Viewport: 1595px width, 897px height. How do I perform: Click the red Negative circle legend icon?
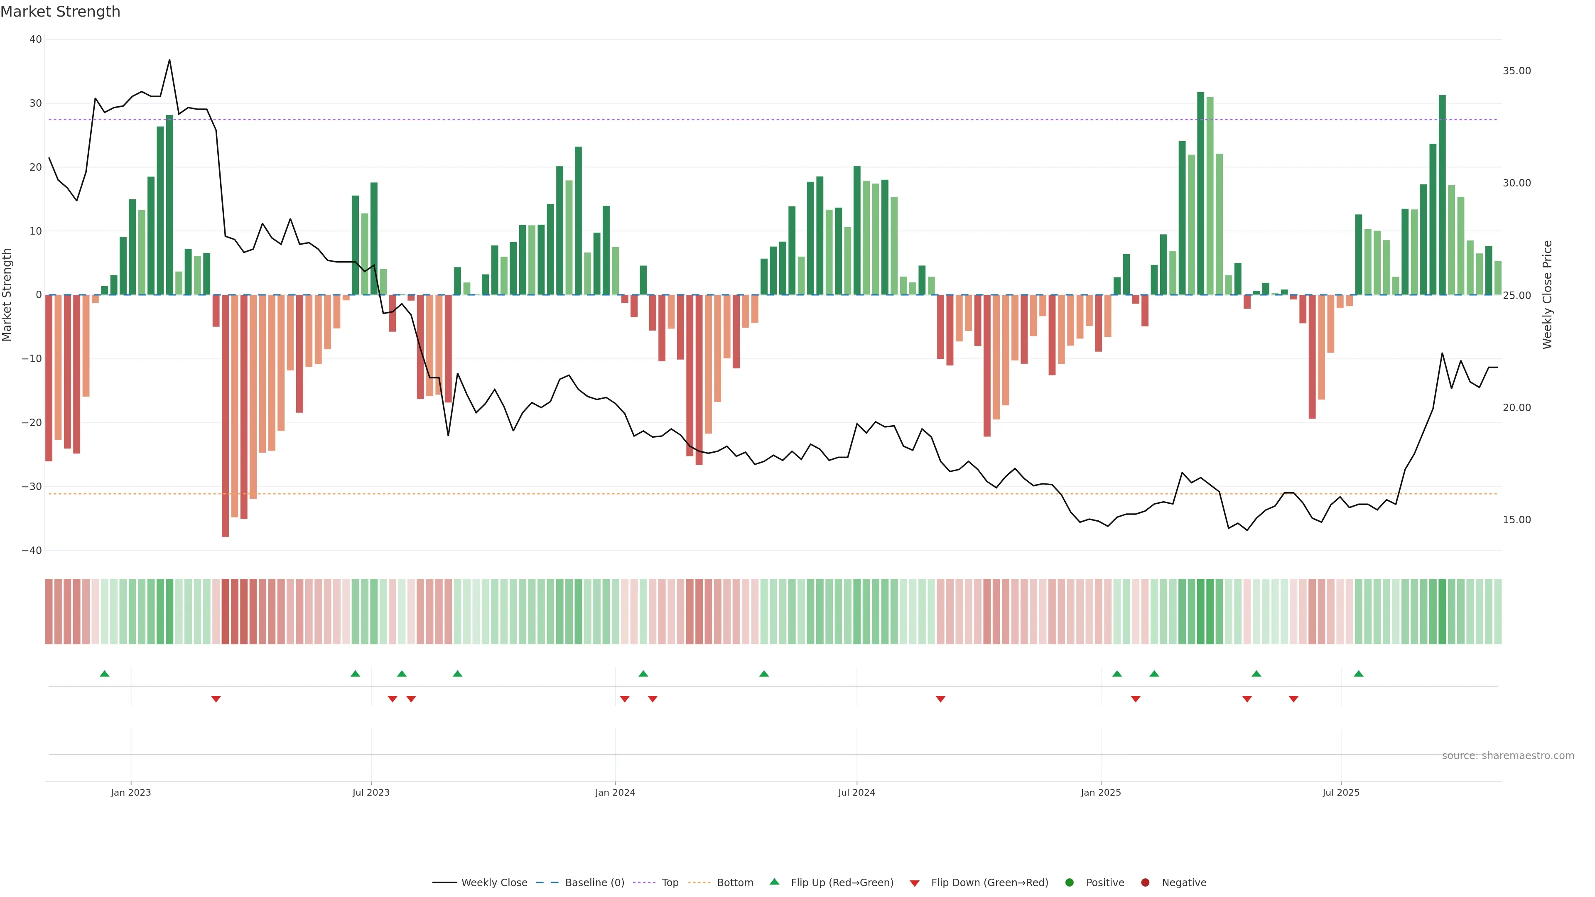pyautogui.click(x=1145, y=883)
